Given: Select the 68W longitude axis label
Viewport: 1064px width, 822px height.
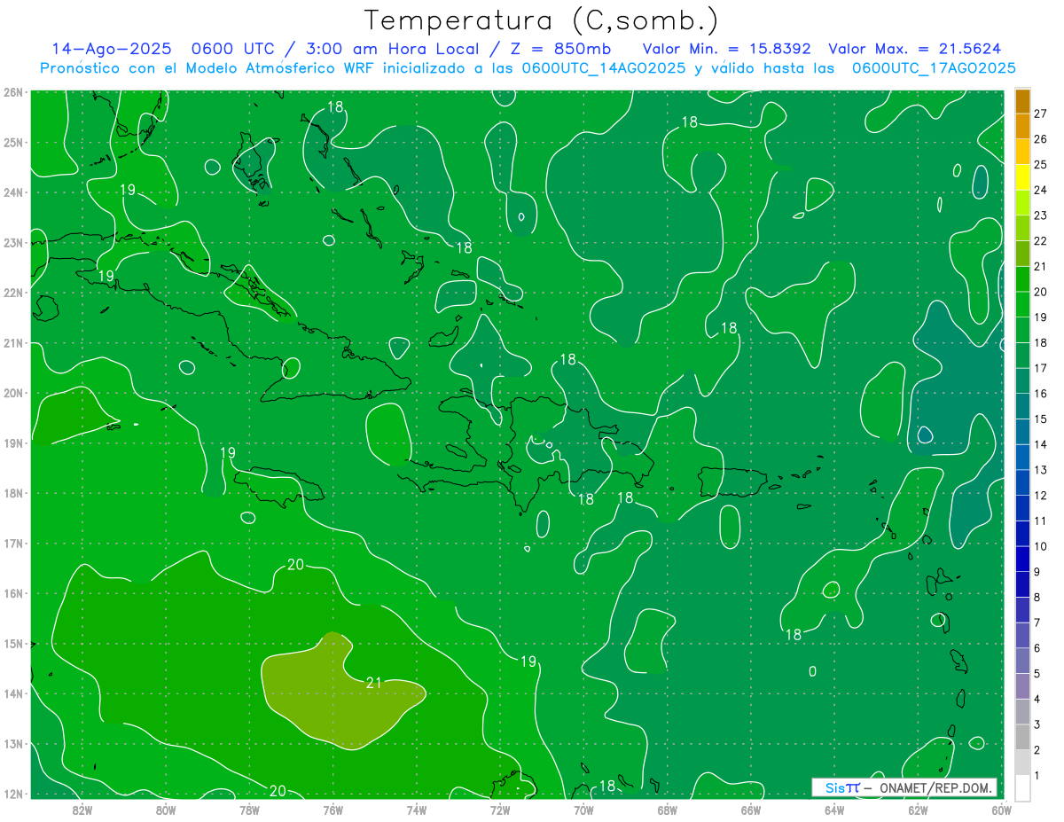Looking at the screenshot, I should [x=667, y=809].
